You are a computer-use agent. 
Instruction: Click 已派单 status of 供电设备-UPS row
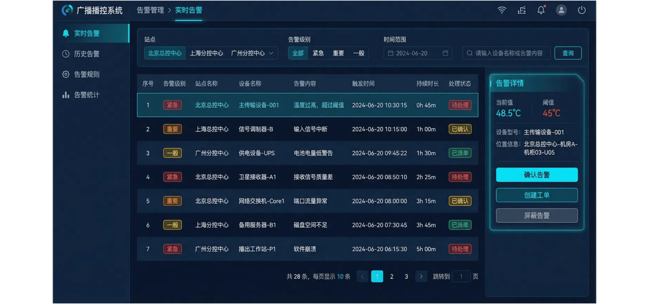(460, 153)
